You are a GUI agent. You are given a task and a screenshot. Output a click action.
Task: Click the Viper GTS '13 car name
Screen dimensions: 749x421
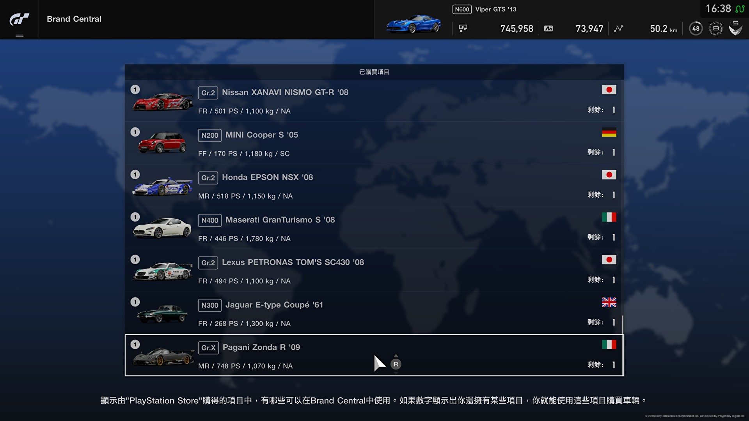click(x=496, y=9)
